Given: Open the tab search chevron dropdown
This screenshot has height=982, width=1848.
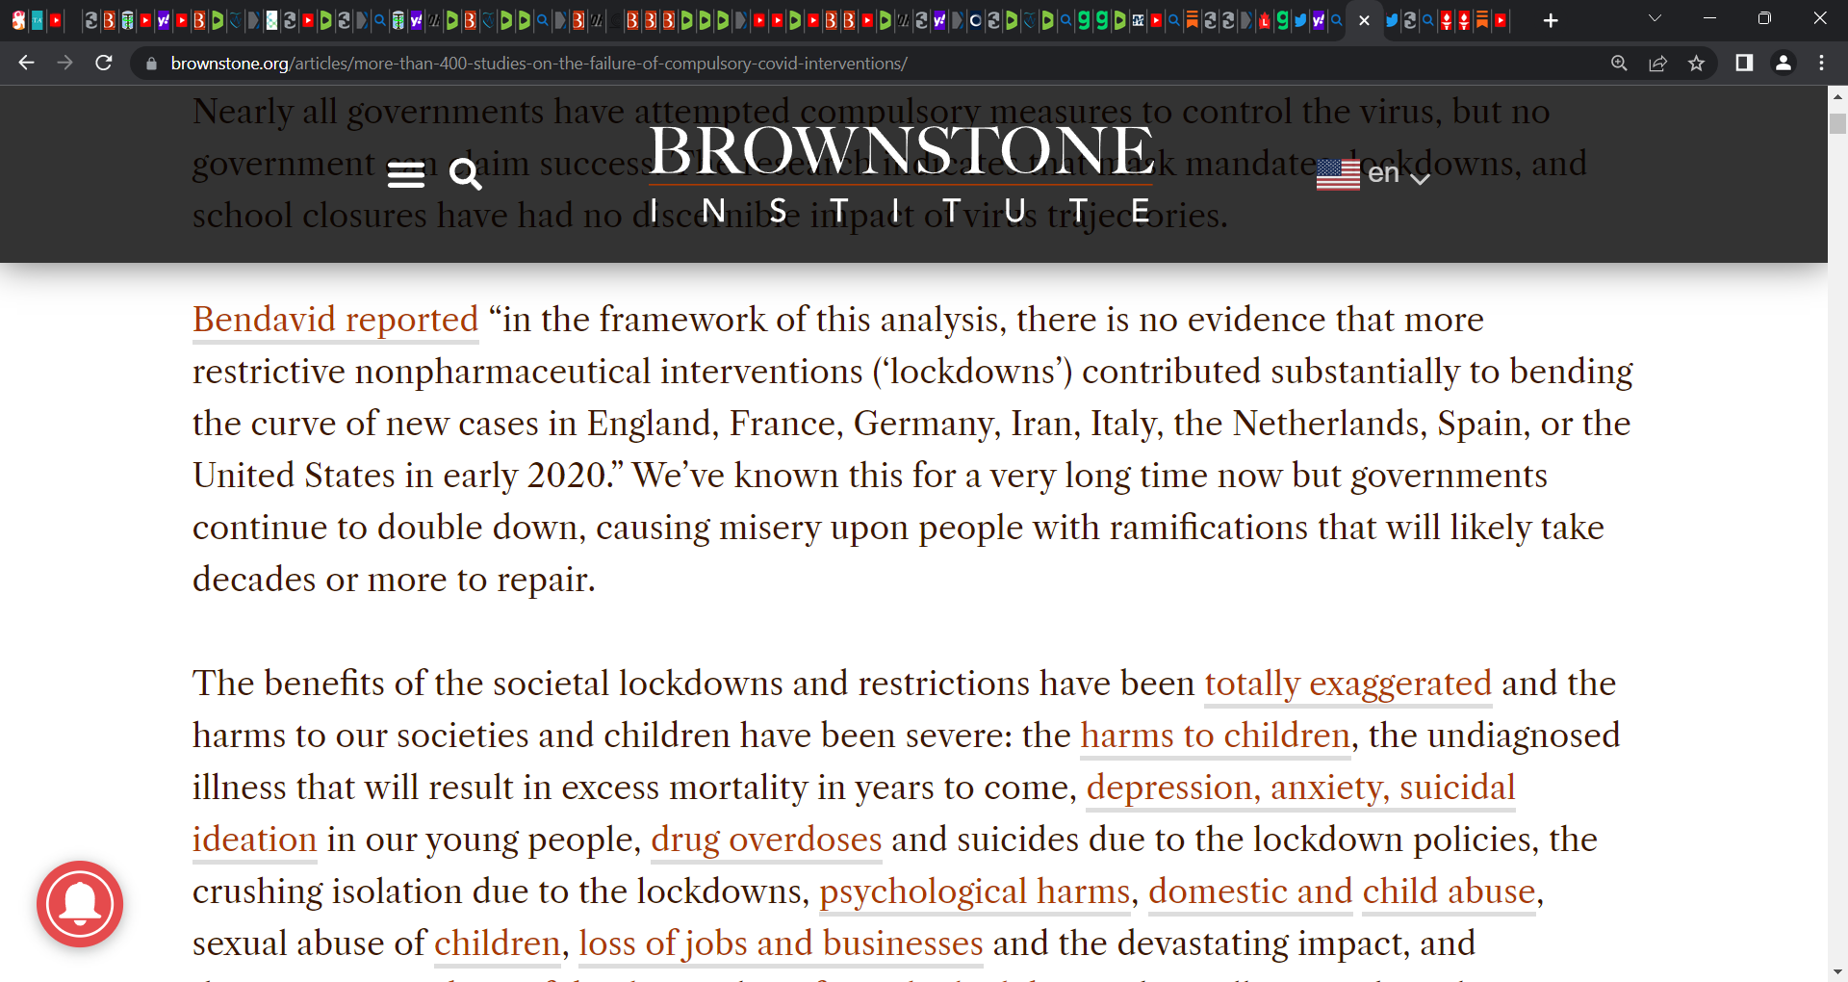Looking at the screenshot, I should coord(1655,18).
